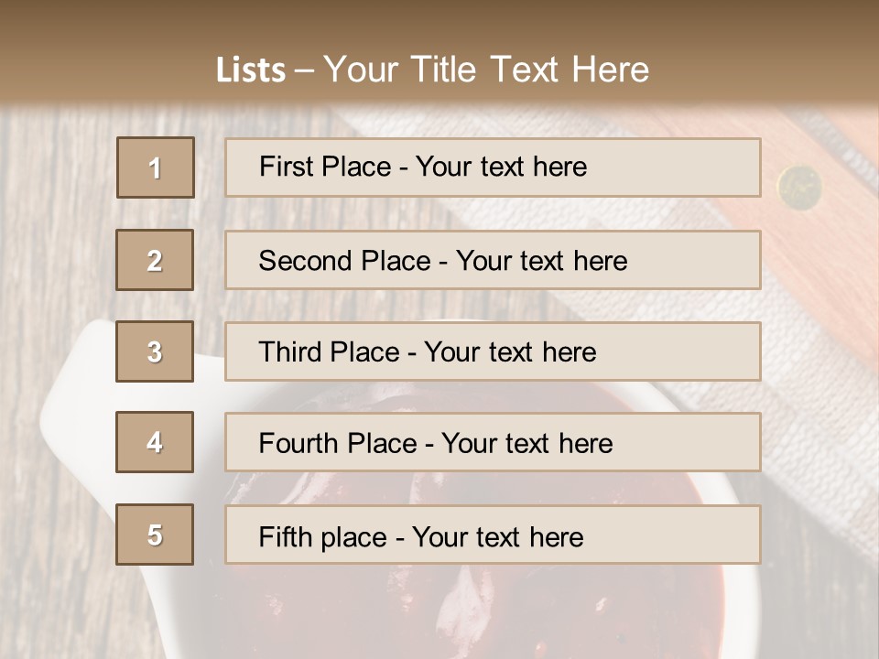Select the number 4 box

[155, 442]
